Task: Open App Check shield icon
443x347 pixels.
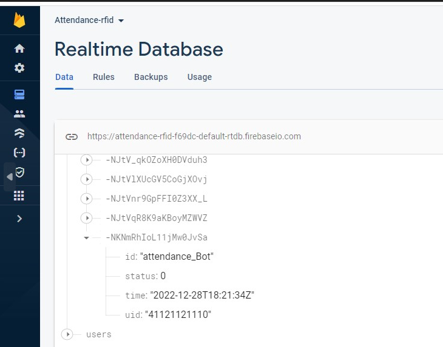Action: click(20, 172)
